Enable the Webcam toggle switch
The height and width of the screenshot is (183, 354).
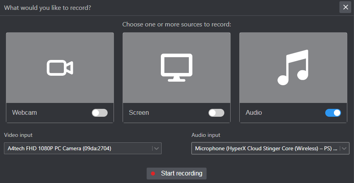coord(100,113)
